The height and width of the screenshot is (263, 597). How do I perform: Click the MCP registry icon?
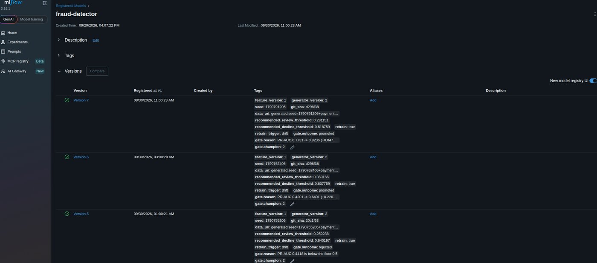click(3, 61)
